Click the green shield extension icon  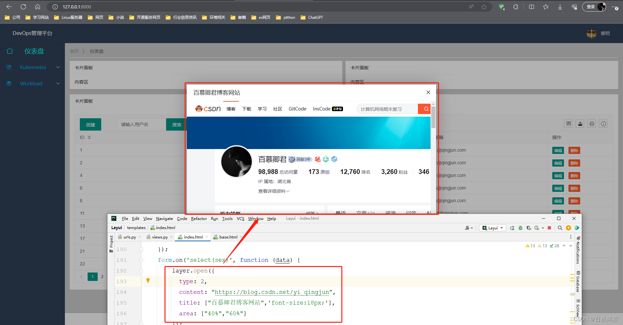point(502,7)
